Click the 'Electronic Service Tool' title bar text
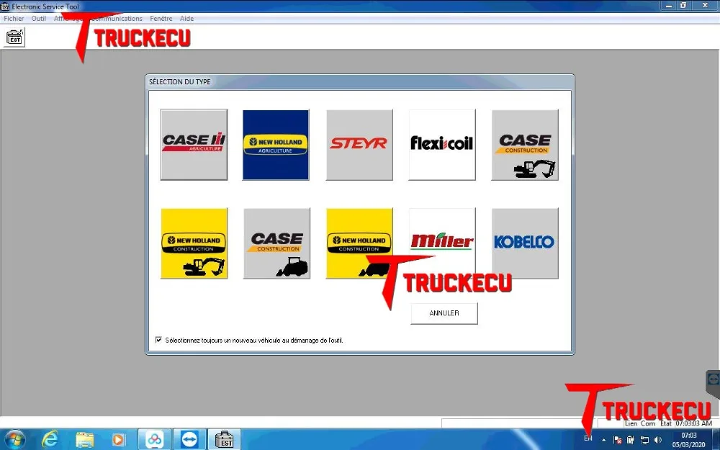This screenshot has height=450, width=720. tap(45, 6)
